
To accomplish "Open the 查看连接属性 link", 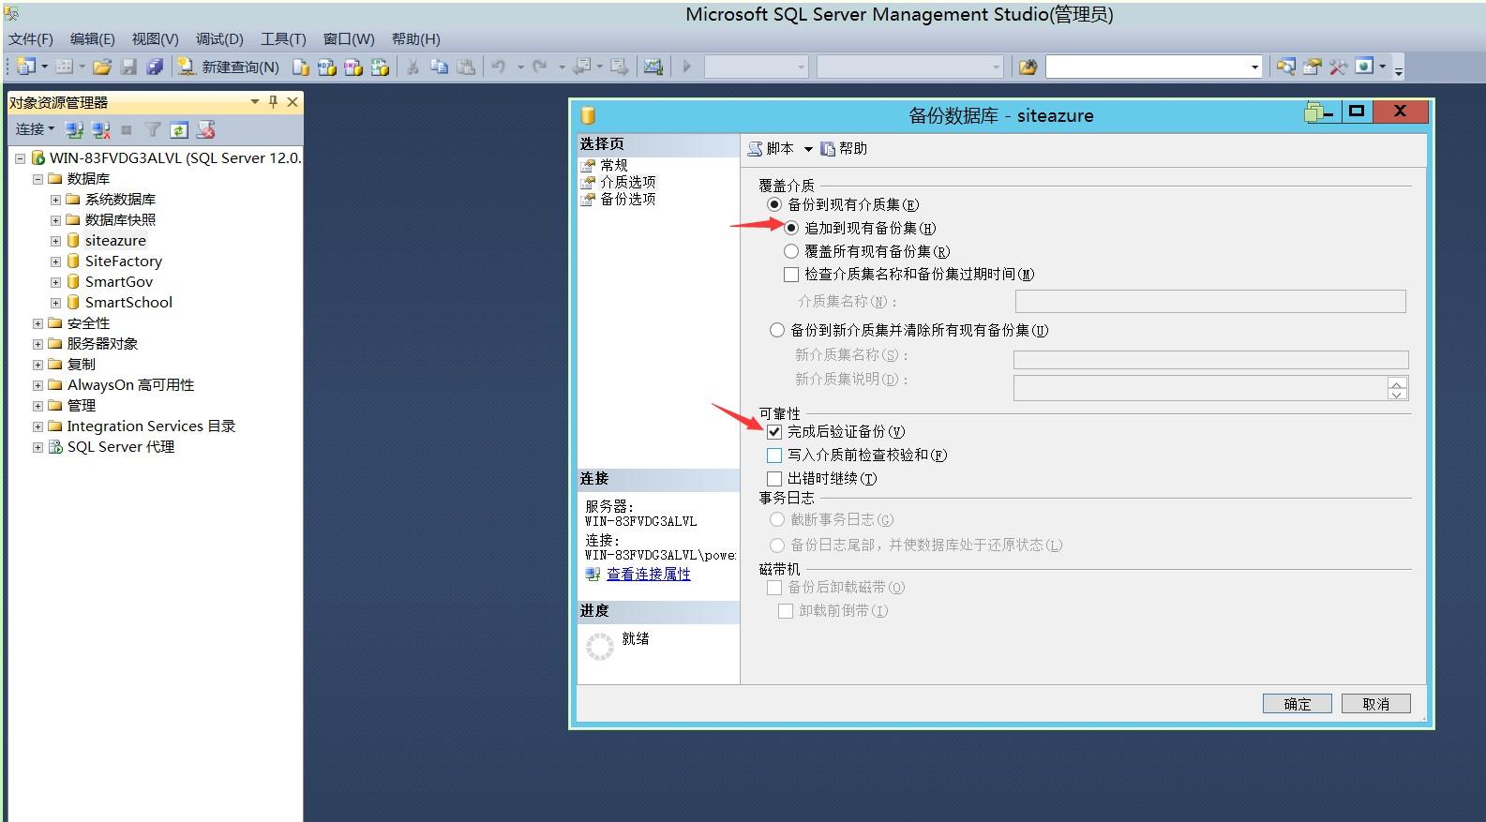I will (x=648, y=575).
